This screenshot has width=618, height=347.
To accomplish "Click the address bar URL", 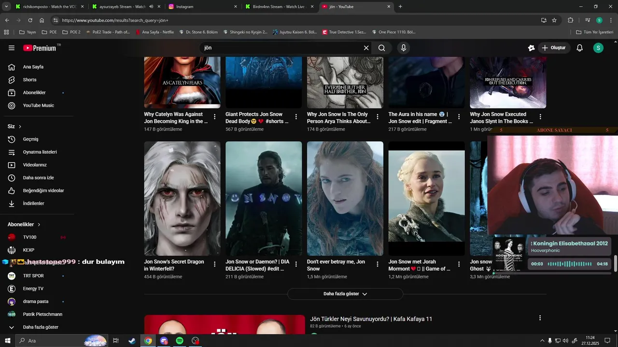I will click(115, 20).
